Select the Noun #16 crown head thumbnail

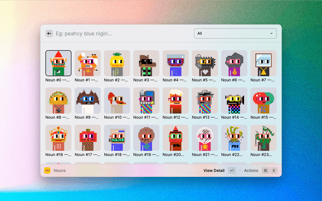(58, 138)
